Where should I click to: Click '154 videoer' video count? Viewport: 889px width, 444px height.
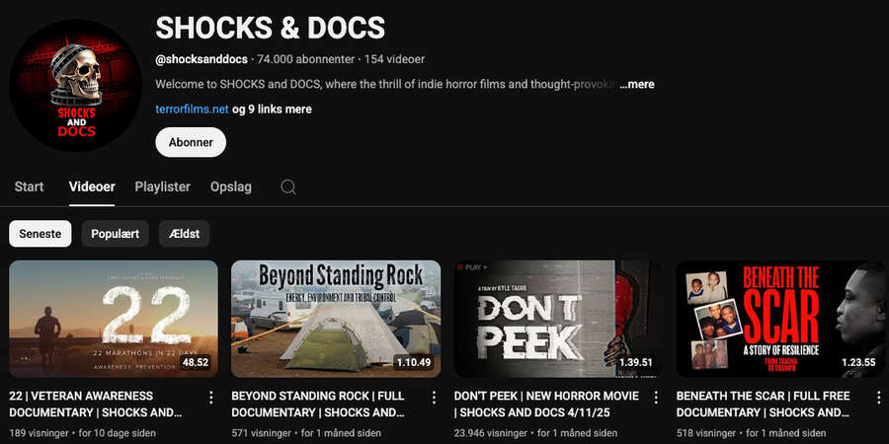point(394,59)
